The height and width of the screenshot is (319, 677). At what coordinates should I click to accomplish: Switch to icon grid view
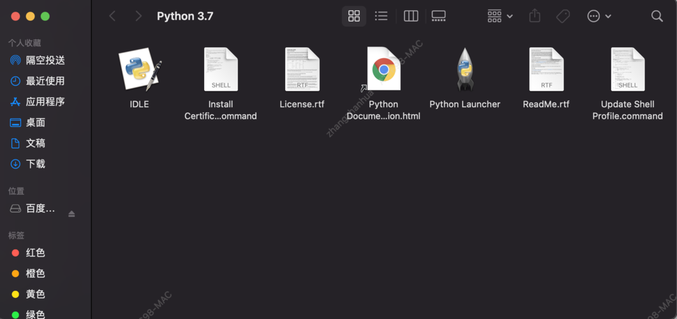pyautogui.click(x=354, y=17)
